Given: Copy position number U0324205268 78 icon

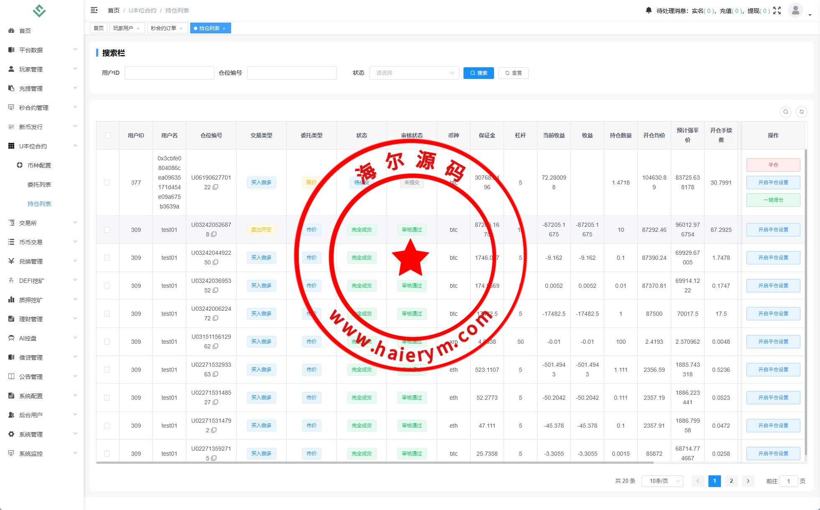Looking at the screenshot, I should [x=214, y=234].
